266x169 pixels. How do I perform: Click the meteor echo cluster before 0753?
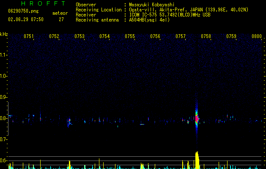point(69,123)
